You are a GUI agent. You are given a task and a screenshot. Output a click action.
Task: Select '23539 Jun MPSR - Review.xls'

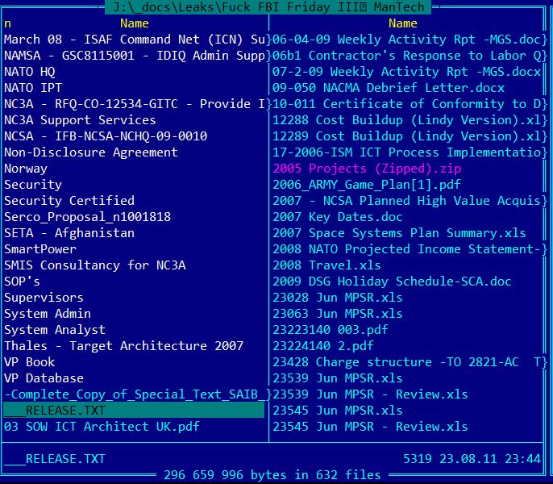pos(370,394)
